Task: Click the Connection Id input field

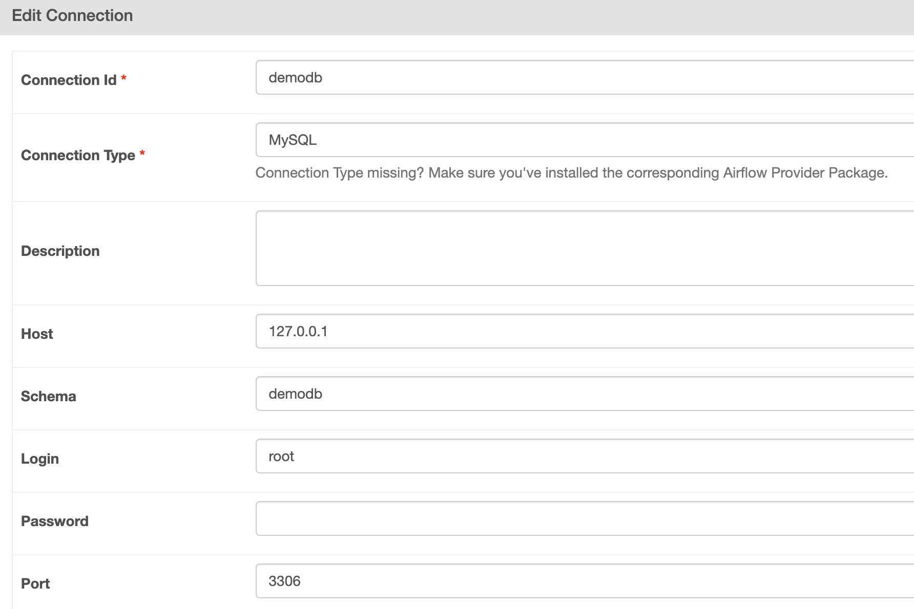Action: tap(584, 78)
